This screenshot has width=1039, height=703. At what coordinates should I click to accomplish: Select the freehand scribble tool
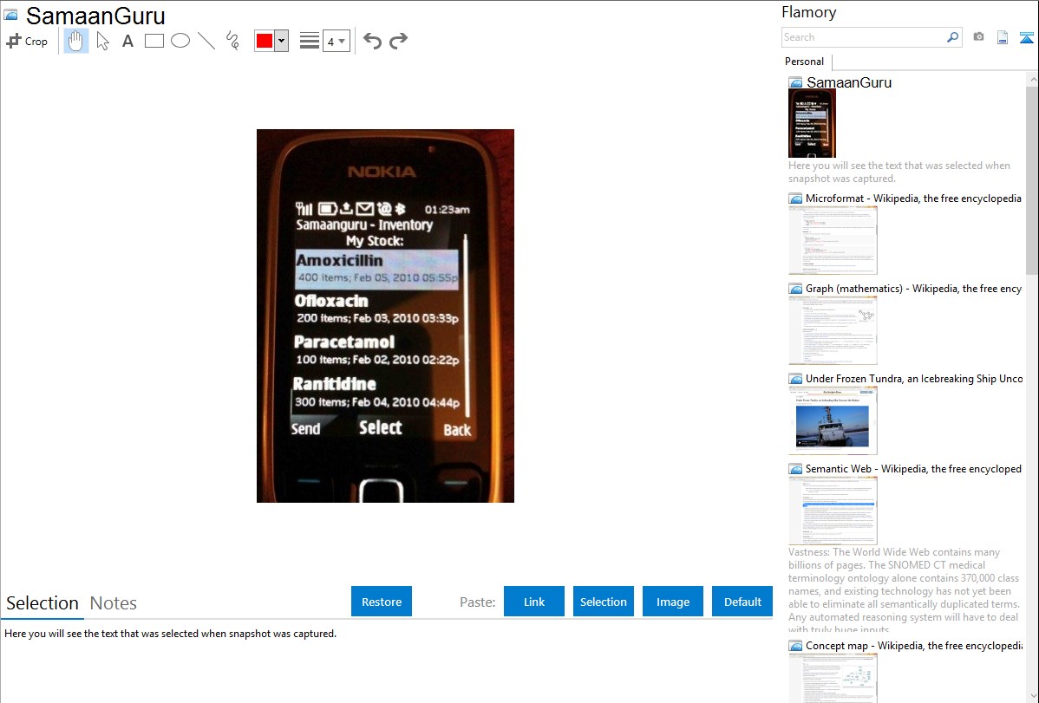coord(232,41)
